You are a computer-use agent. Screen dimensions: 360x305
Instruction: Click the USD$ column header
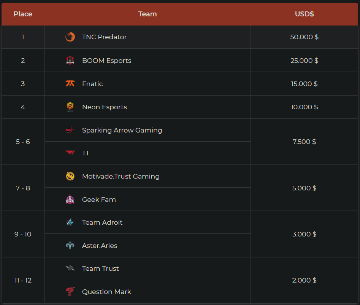(x=304, y=14)
